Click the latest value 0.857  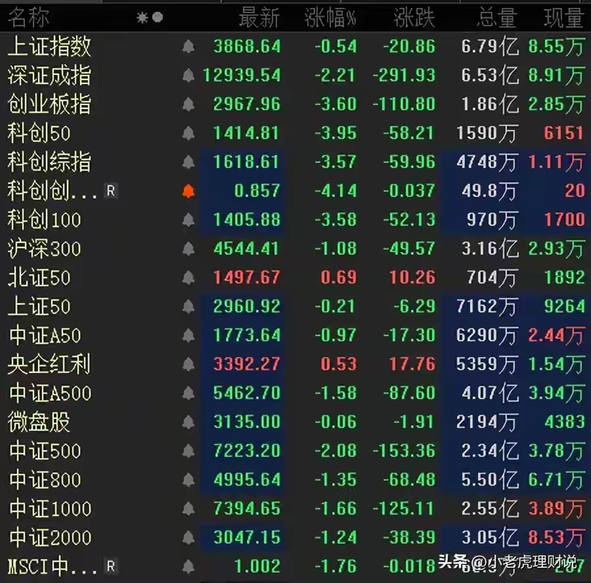pos(257,191)
